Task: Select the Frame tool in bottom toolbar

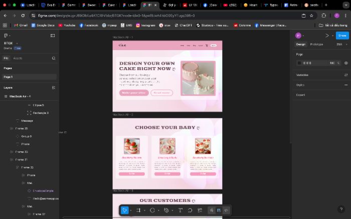Action: (x=138, y=210)
